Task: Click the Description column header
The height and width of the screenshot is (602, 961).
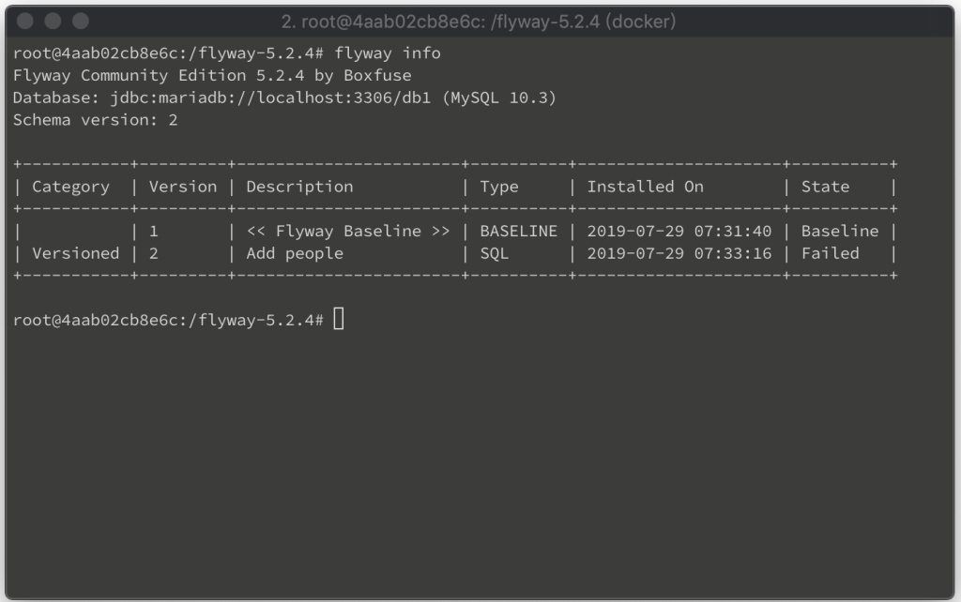Action: [299, 187]
